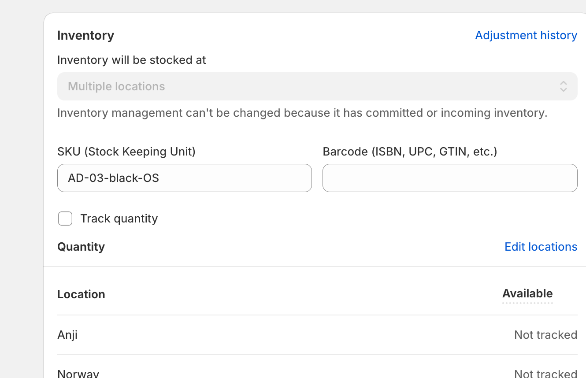Viewport: 586px width, 378px height.
Task: Click the Edit locations link
Action: (x=541, y=247)
